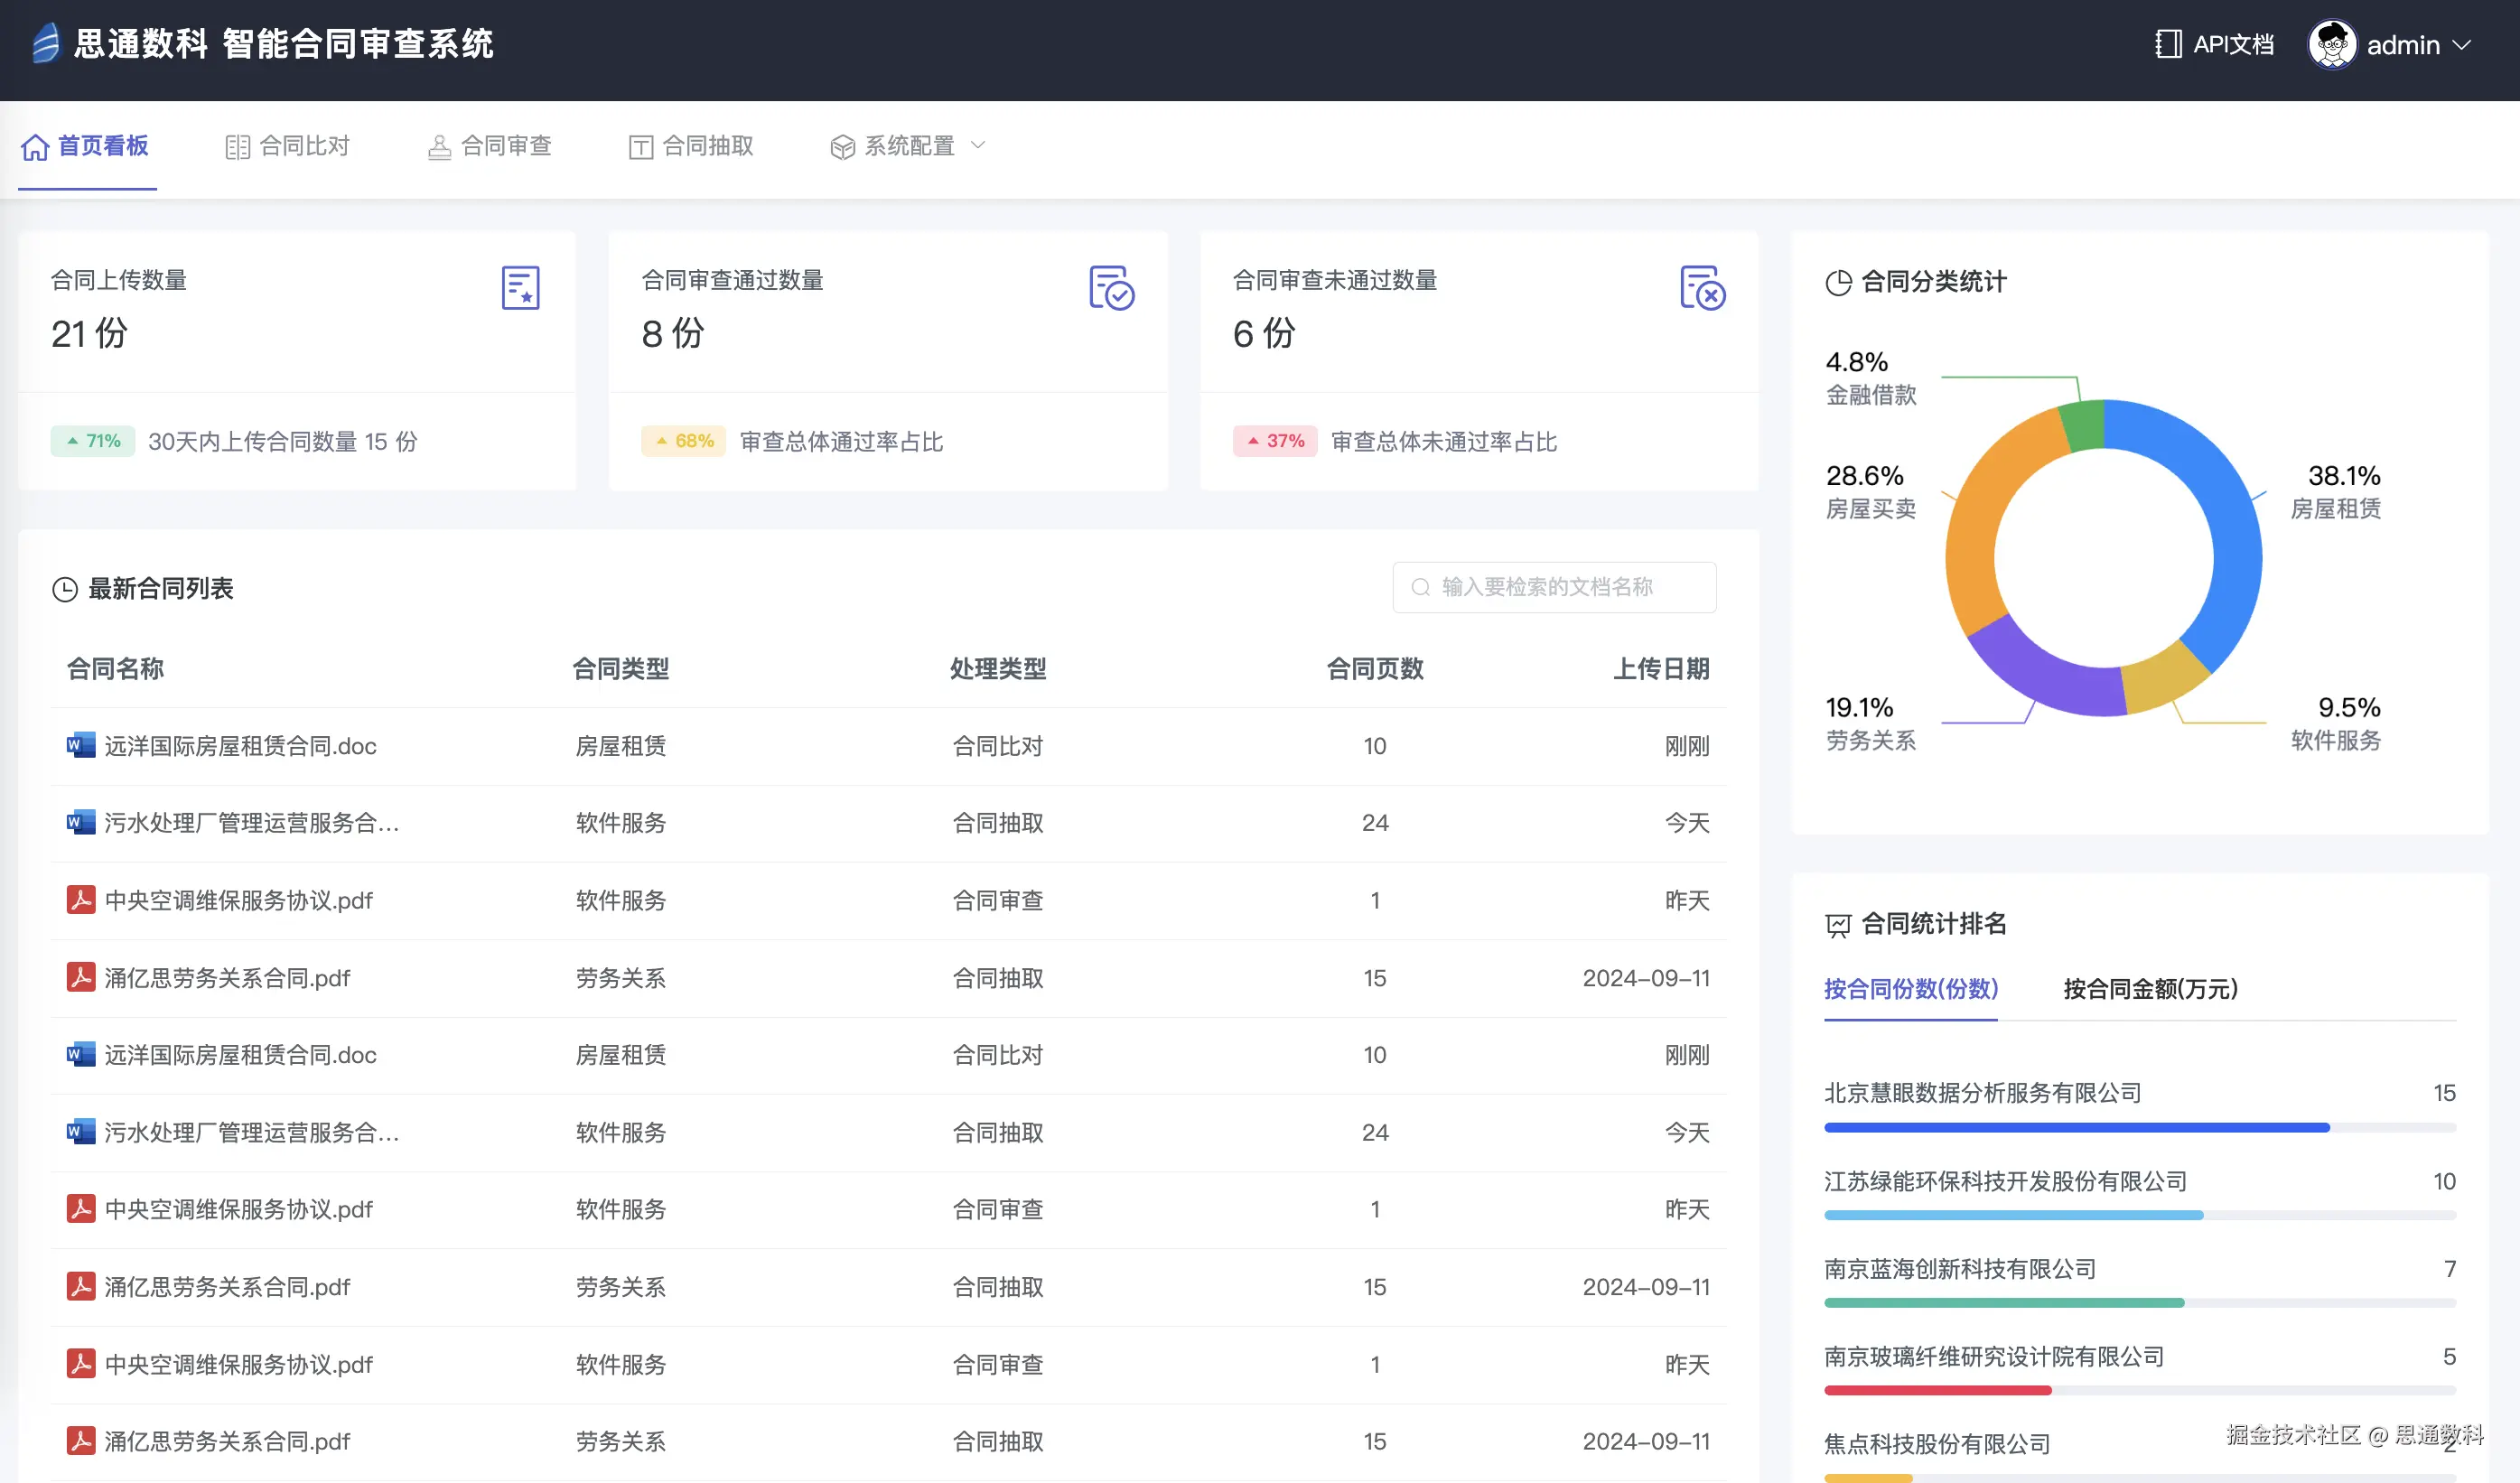
Task: Open the API文档 book icon
Action: 2167,45
